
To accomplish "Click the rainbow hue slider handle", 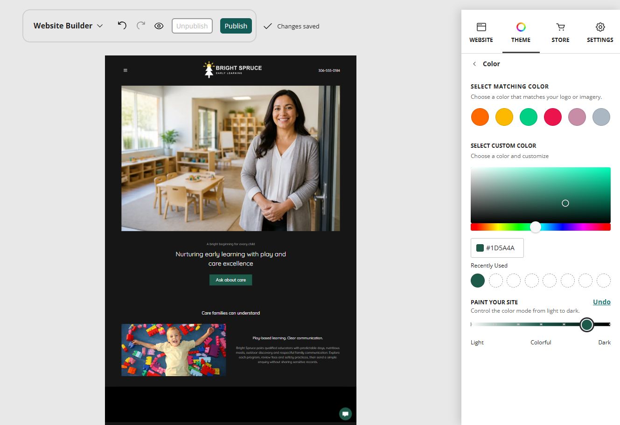I will tap(536, 227).
